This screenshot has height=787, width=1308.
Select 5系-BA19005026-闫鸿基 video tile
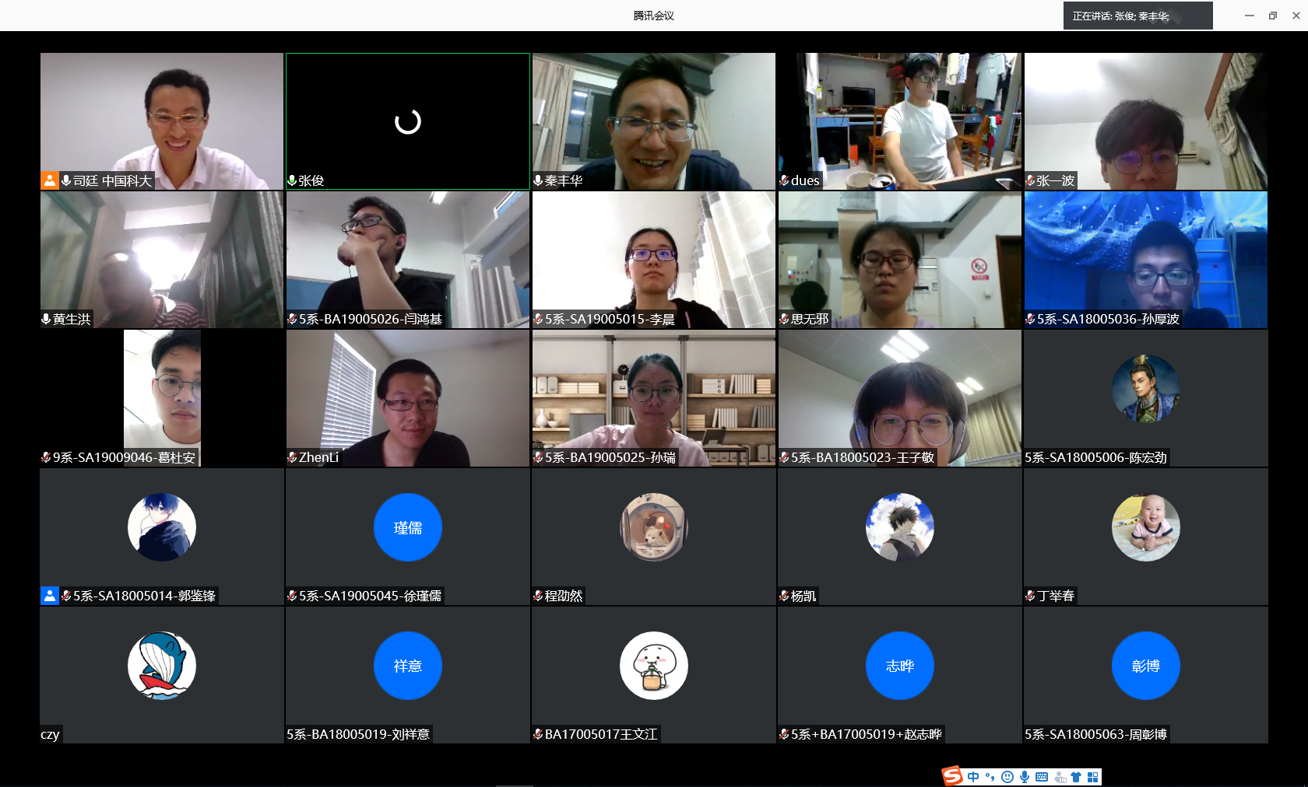click(x=408, y=260)
